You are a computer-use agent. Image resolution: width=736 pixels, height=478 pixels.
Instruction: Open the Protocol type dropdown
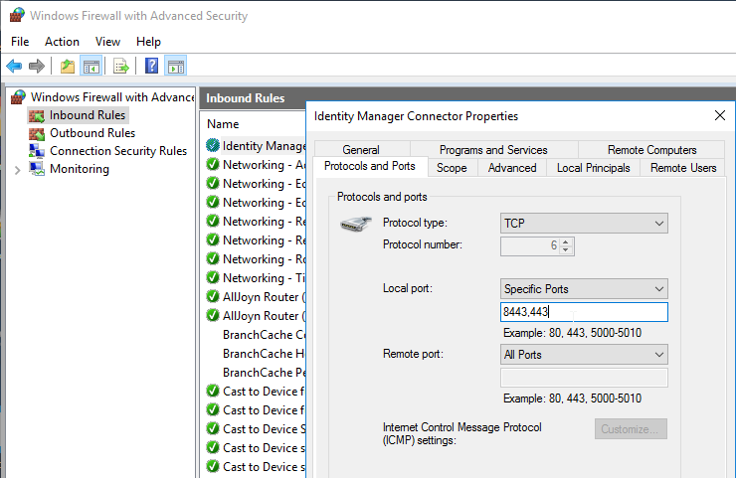tap(584, 224)
